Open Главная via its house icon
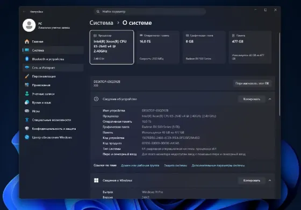301x210 pixels. point(27,41)
